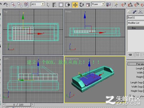Click the Bind to Space Warp icon
Viewport: 144px width, 108px height.
pos(26,5)
